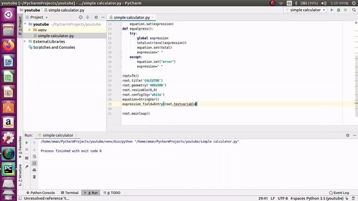Viewport: 358px width, 201px height.
Task: Open PyCharm icon in the dock
Action: click(x=8, y=169)
